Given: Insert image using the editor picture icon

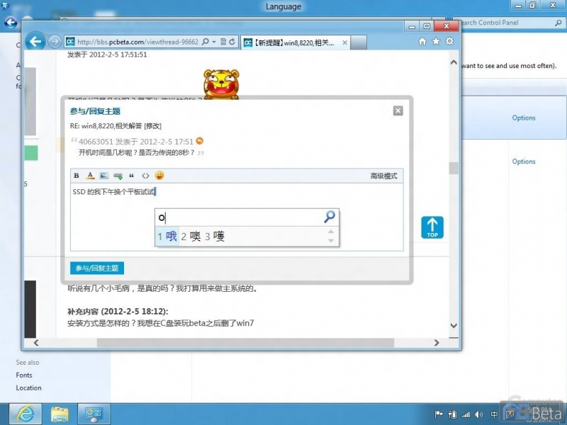Looking at the screenshot, I should [103, 176].
